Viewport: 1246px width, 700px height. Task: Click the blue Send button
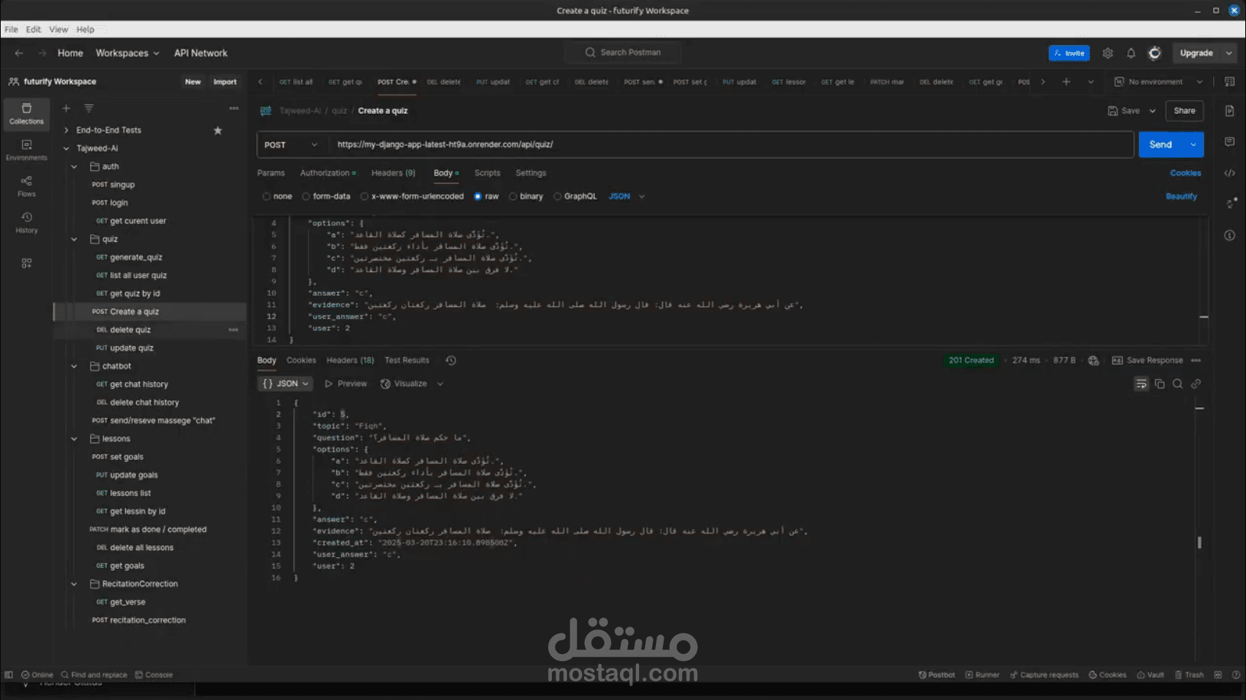(x=1160, y=144)
